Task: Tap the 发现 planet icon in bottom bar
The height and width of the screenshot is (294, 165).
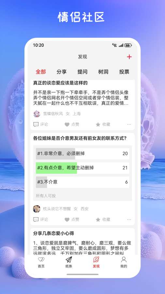Action: click(x=96, y=260)
